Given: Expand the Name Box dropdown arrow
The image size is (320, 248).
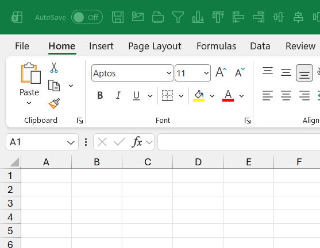Looking at the screenshot, I should click(71, 142).
